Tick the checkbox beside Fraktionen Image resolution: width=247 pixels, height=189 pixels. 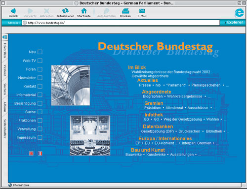(x=40, y=120)
